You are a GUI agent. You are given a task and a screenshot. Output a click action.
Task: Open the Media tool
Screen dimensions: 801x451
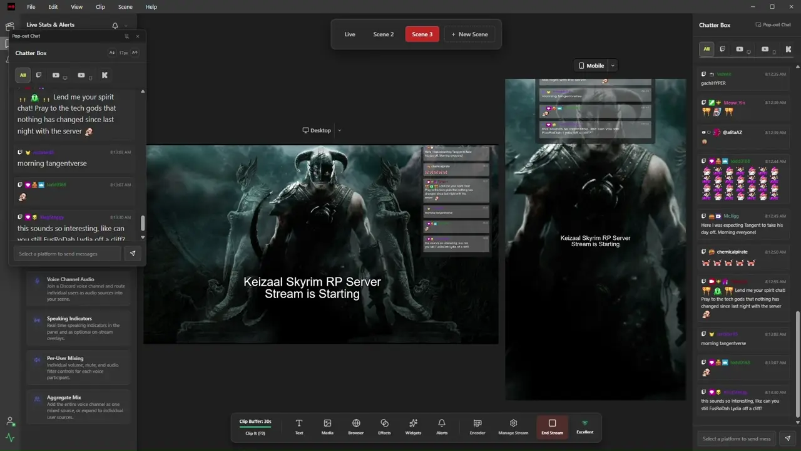click(x=327, y=427)
